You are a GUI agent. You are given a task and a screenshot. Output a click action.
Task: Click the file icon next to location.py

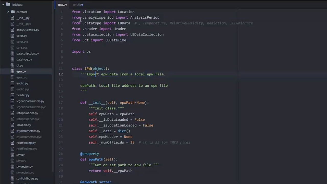[x=13, y=125]
